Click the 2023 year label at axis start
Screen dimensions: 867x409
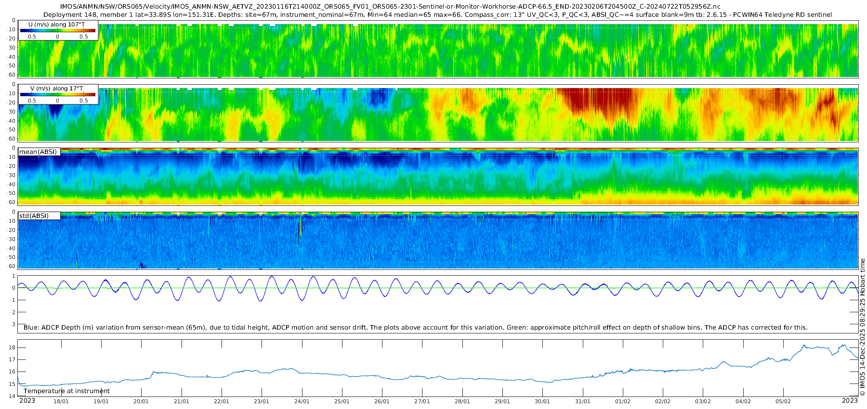coord(27,401)
